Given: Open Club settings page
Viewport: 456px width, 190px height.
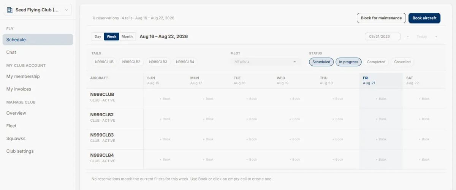Looking at the screenshot, I should click(x=38, y=151).
